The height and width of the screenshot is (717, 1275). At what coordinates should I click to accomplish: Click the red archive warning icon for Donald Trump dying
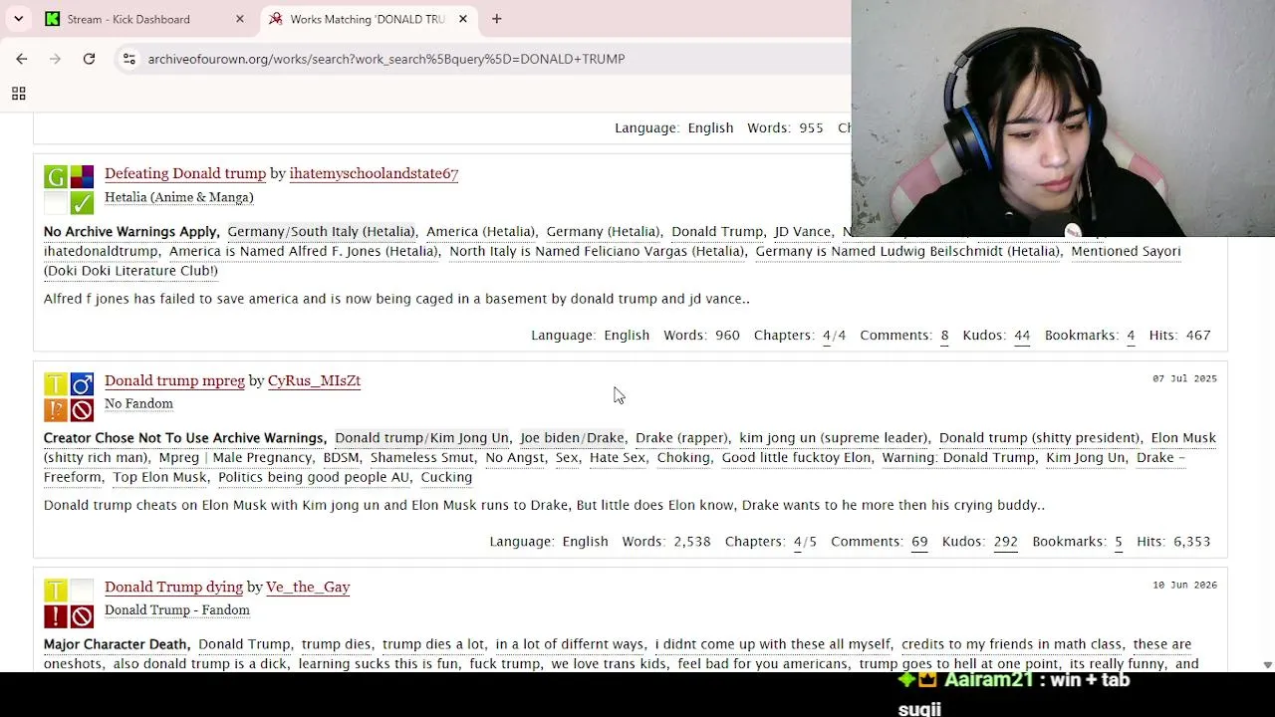point(56,616)
